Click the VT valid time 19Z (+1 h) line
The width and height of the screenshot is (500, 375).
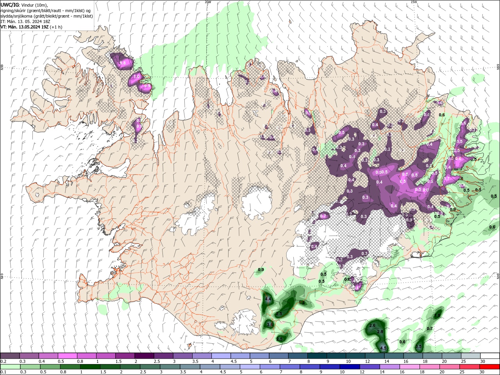[31, 27]
